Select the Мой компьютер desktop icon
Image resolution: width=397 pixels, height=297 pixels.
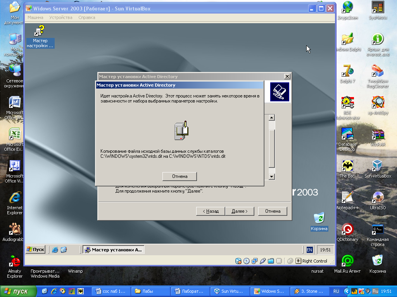(x=14, y=45)
